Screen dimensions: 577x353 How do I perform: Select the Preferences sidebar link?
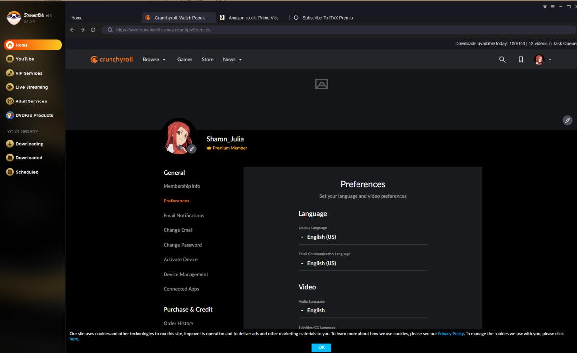coord(176,201)
